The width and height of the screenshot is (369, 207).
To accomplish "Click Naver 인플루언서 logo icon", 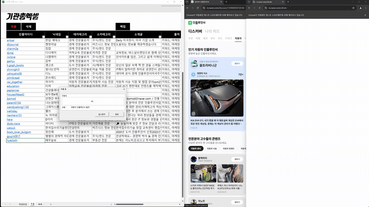I will 190,23.
